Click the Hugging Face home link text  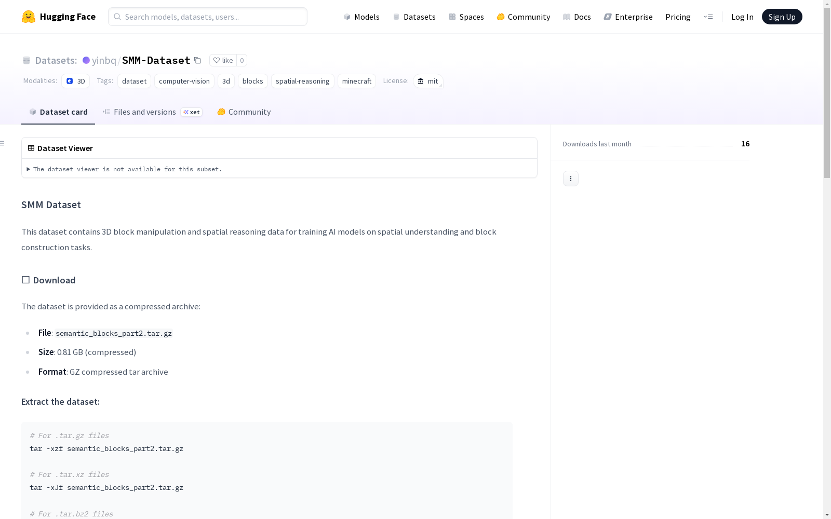click(68, 17)
